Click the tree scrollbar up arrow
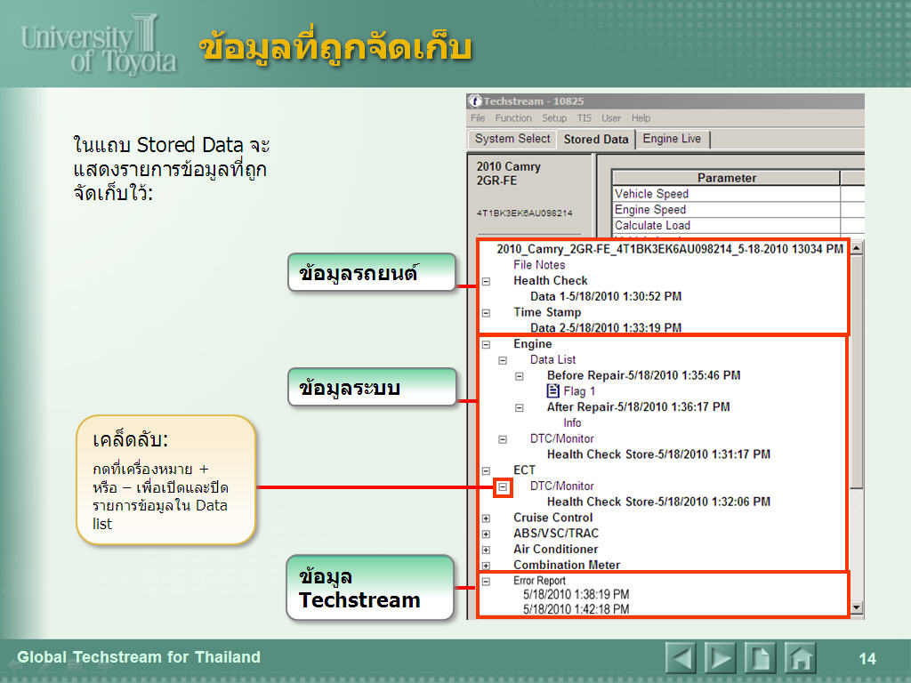 (857, 248)
